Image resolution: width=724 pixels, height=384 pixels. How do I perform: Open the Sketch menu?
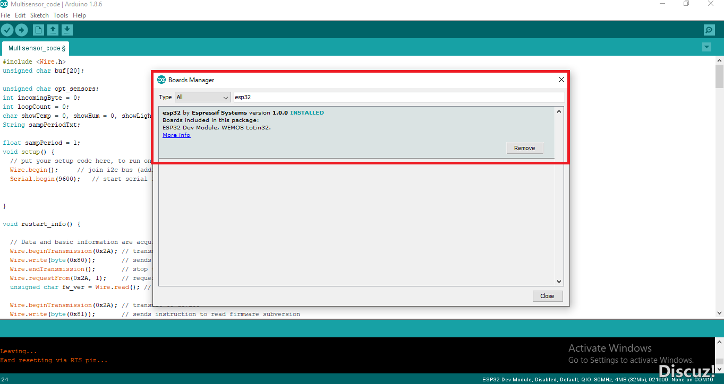click(x=39, y=15)
